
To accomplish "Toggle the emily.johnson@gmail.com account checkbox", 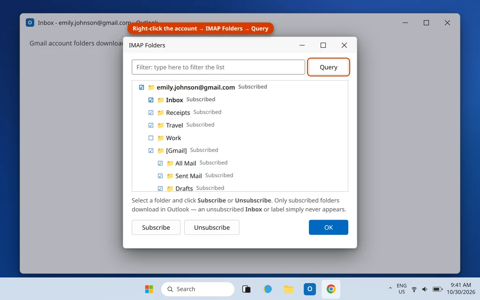I will point(142,87).
